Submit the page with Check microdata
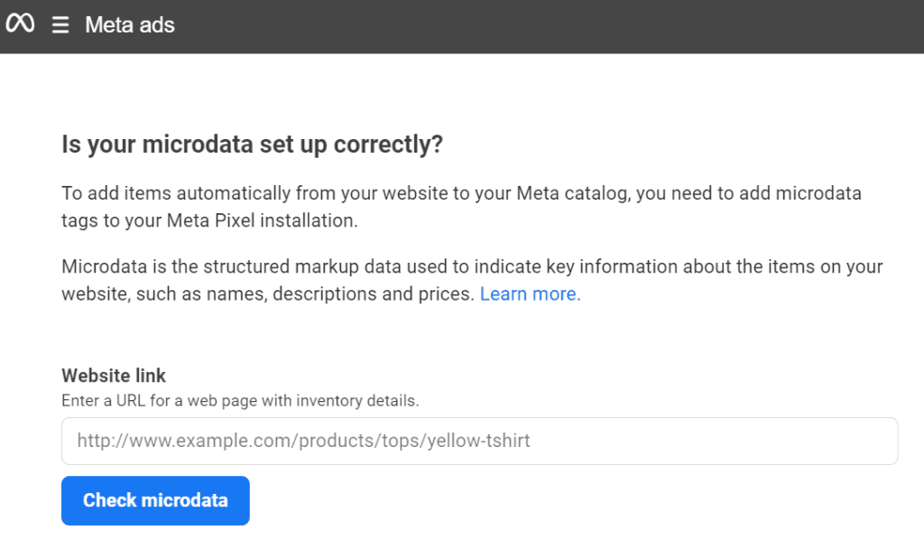 click(154, 500)
